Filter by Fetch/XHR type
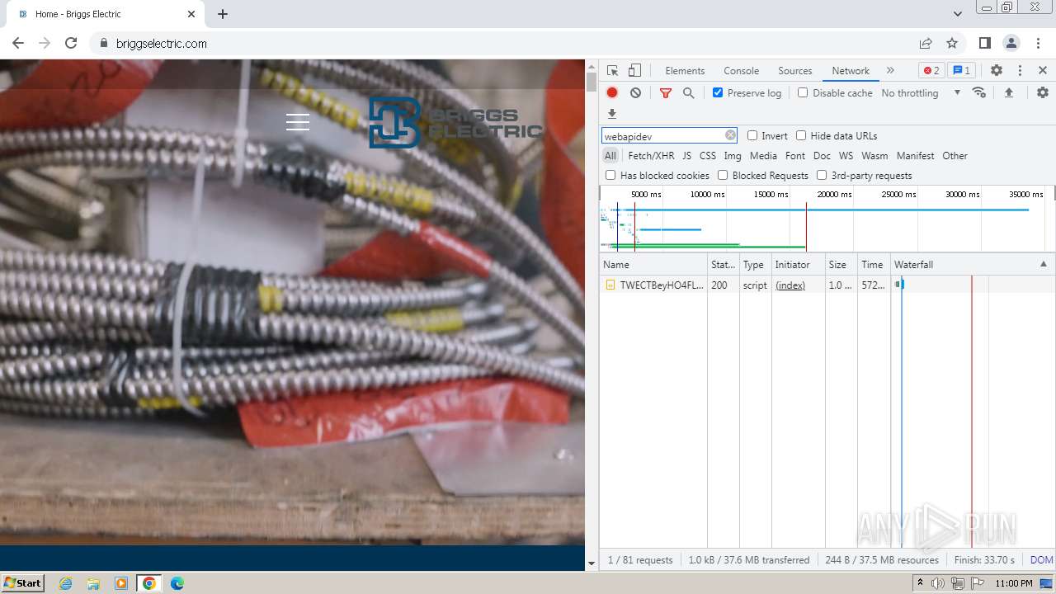The image size is (1056, 594). [x=651, y=156]
